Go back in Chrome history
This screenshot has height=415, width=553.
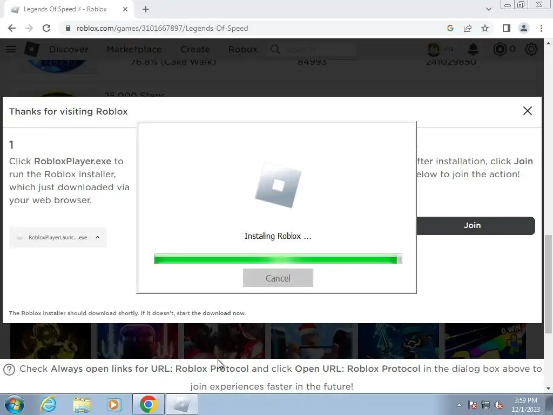pyautogui.click(x=12, y=28)
